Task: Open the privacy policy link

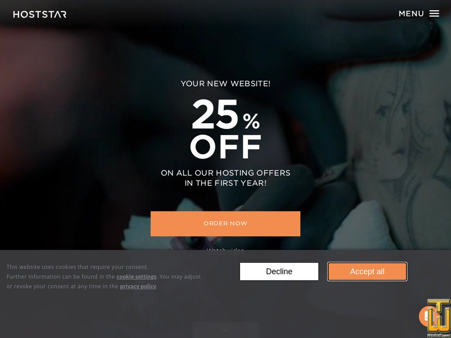Action: tap(138, 286)
